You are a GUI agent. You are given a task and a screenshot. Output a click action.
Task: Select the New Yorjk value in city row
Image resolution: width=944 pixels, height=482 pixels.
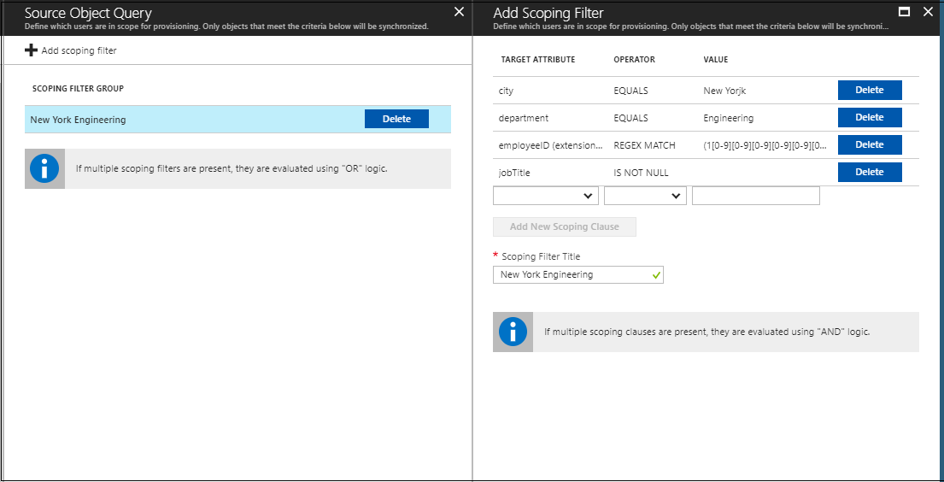tap(724, 91)
